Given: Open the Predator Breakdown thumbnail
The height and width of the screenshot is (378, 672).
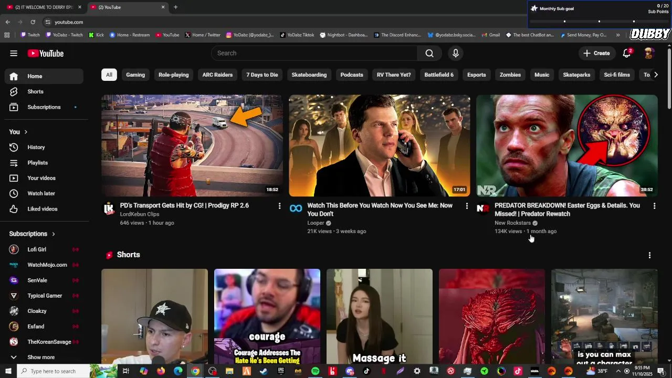Looking at the screenshot, I should click(567, 145).
